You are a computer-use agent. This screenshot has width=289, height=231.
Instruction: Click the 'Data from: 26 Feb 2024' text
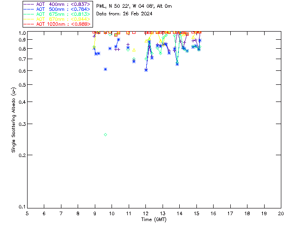point(125,14)
